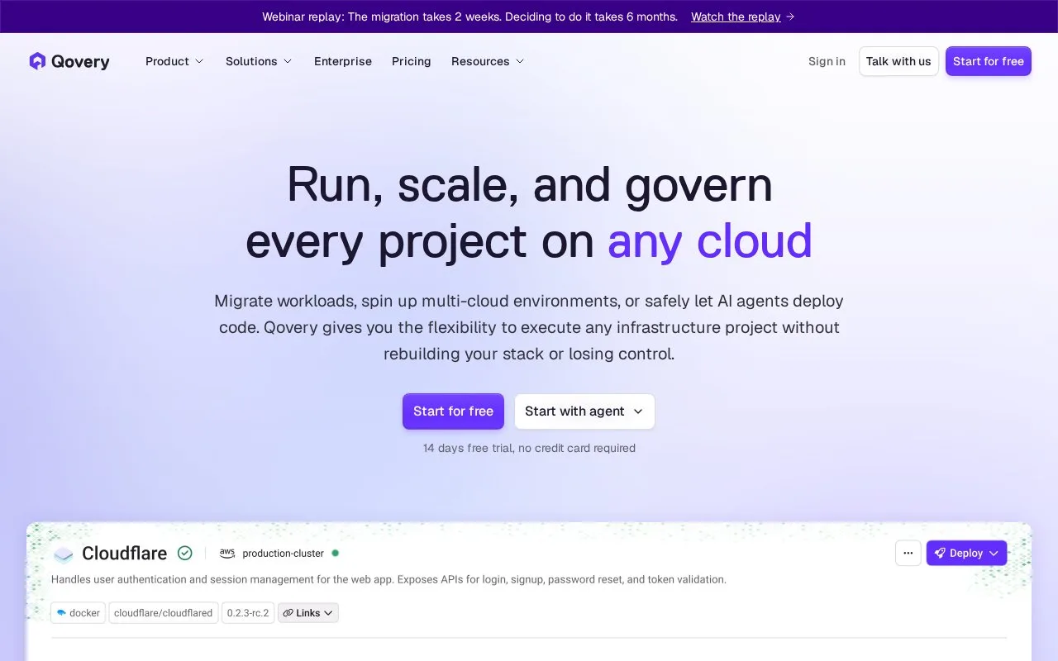The height and width of the screenshot is (661, 1058).
Task: Open the Product dropdown menu
Action: [174, 61]
